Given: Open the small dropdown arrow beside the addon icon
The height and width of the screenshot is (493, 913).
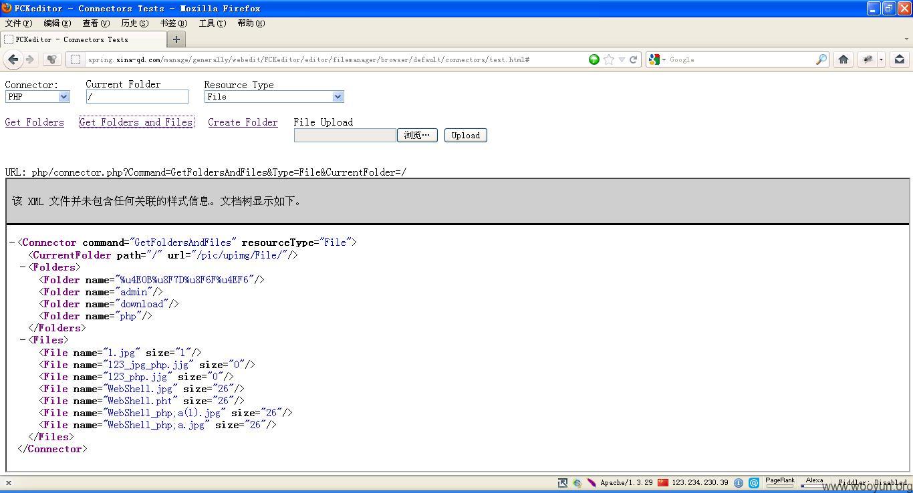Looking at the screenshot, I should [881, 59].
